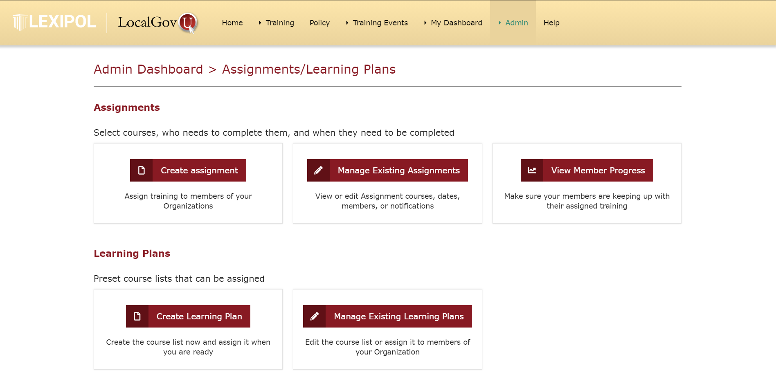Click the Create Learning Plan button
Viewport: 776px width, 377px height.
tap(188, 316)
